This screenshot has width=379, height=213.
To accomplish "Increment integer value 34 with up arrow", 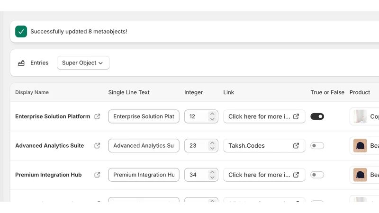I will 212,172.
